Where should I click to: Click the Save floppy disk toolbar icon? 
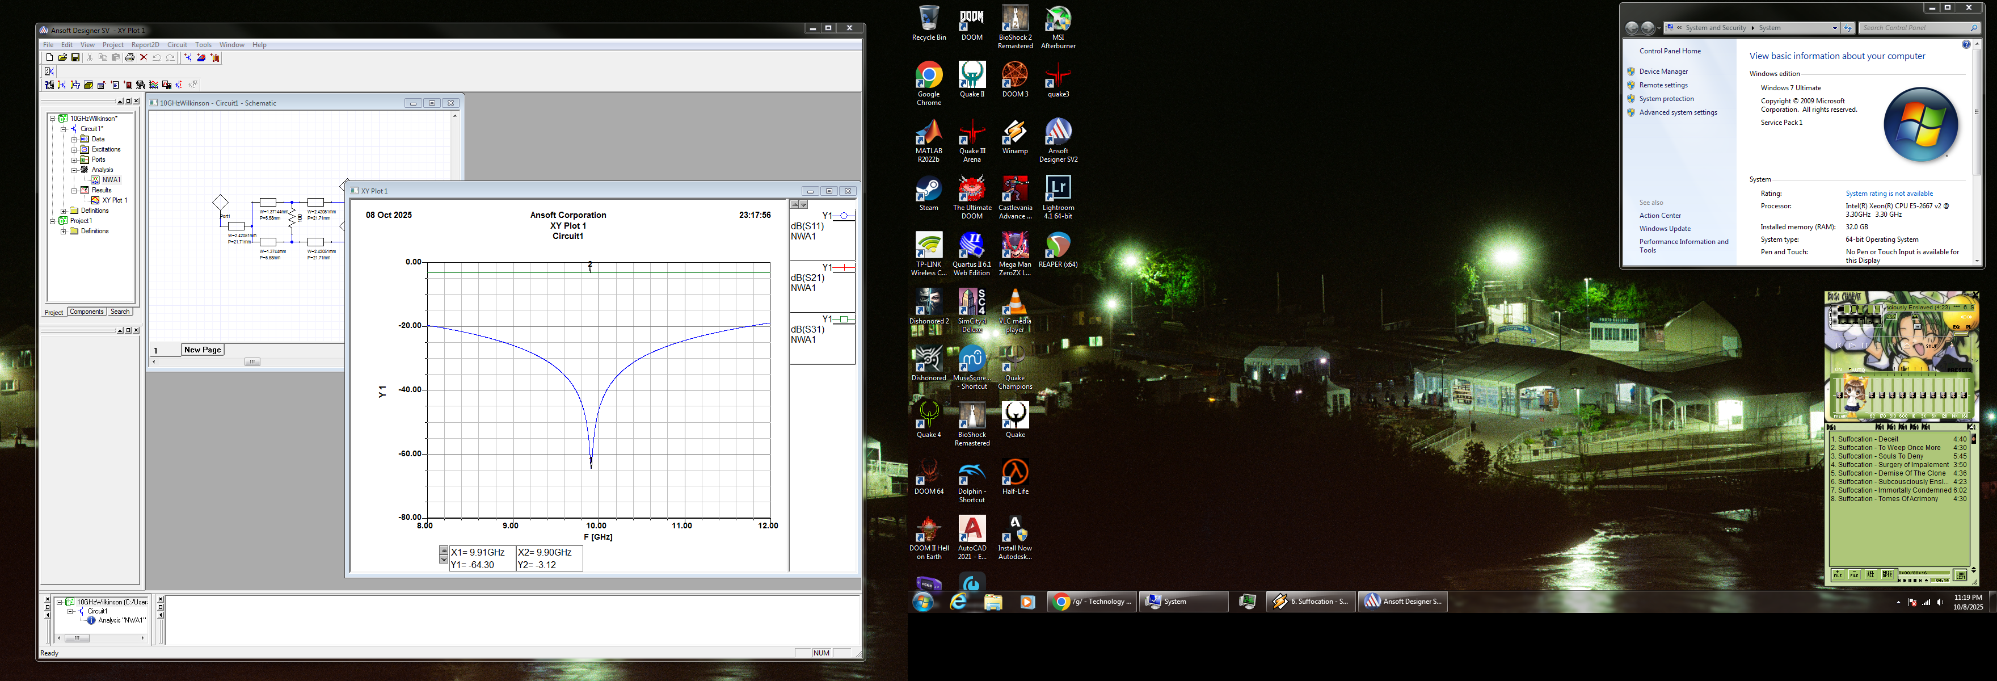click(x=75, y=57)
